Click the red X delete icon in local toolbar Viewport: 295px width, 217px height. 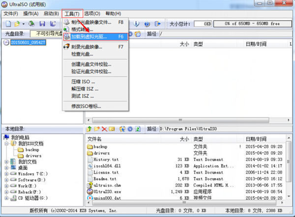click(104, 129)
